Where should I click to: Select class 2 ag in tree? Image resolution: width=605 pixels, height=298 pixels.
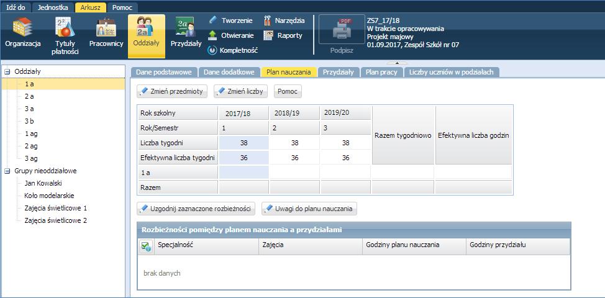coord(31,146)
